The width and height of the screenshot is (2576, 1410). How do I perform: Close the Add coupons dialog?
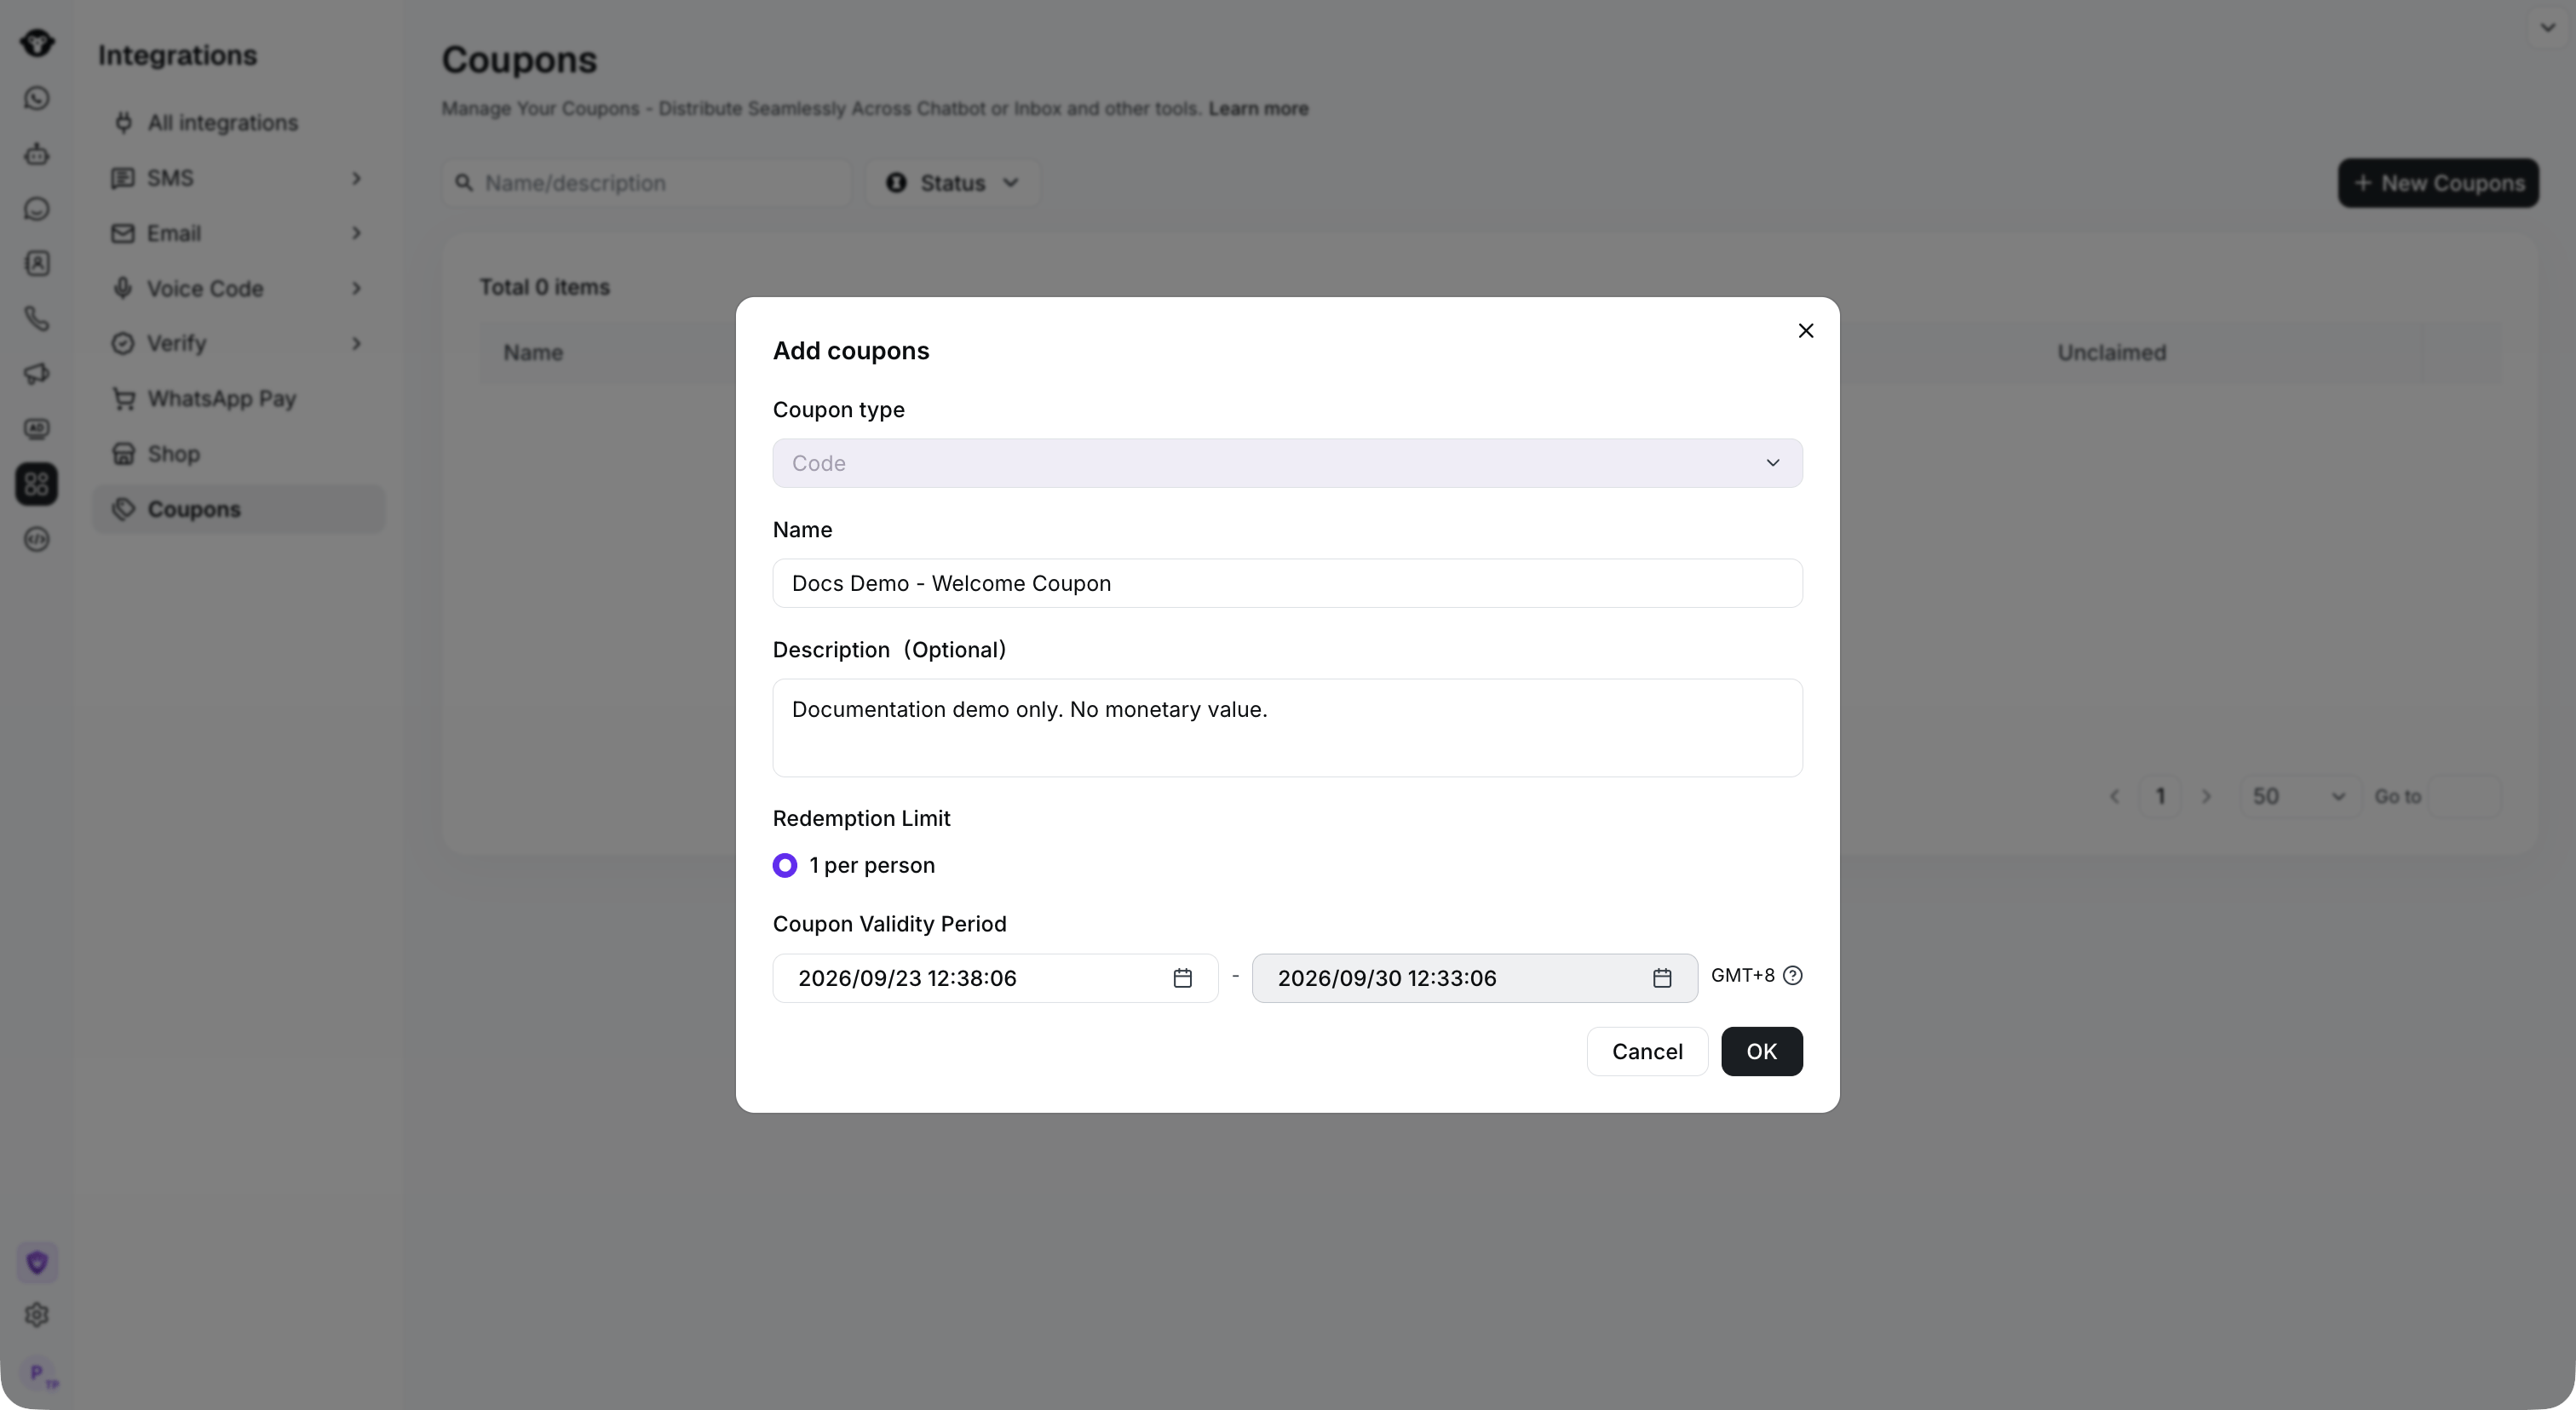click(x=1805, y=330)
